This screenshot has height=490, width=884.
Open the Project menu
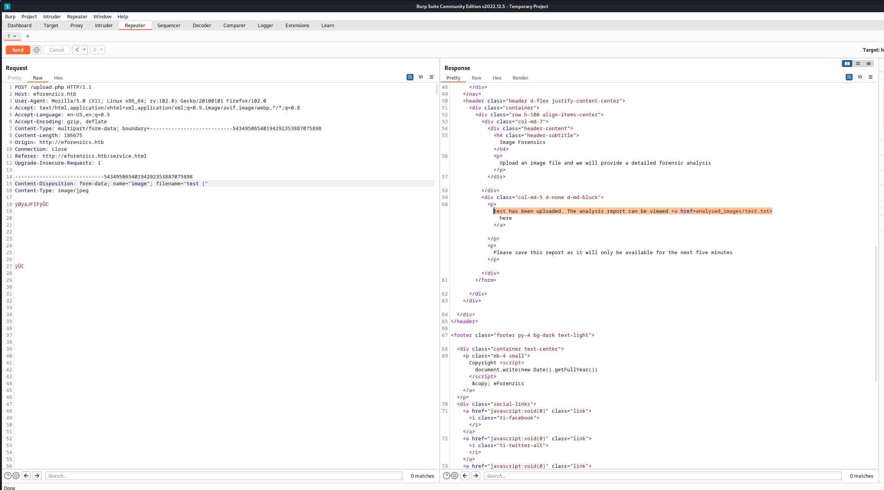tap(29, 16)
